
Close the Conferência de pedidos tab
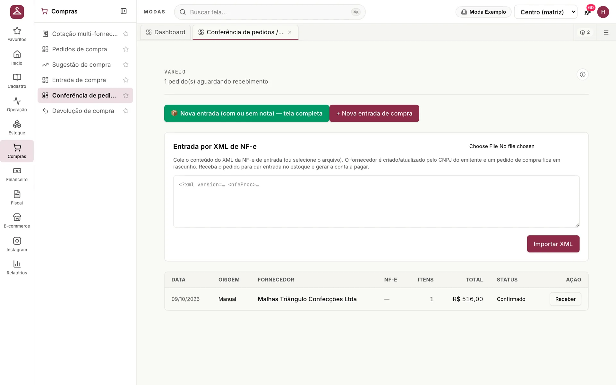(x=289, y=32)
